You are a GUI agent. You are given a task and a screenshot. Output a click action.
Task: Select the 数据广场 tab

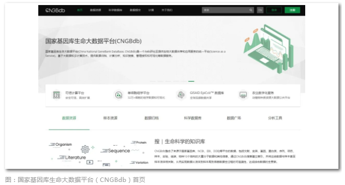pos(234,118)
